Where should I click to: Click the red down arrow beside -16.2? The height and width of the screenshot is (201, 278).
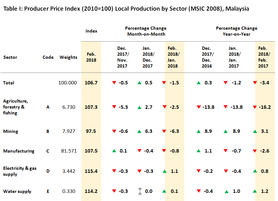point(255,107)
